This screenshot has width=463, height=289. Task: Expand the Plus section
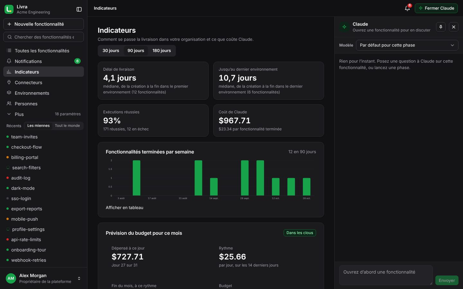[43, 114]
